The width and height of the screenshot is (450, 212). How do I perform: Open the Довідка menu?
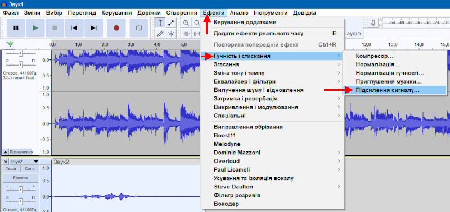[304, 13]
